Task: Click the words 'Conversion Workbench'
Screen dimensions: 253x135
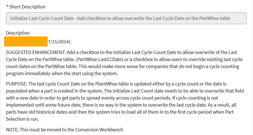Action: tap(99, 130)
